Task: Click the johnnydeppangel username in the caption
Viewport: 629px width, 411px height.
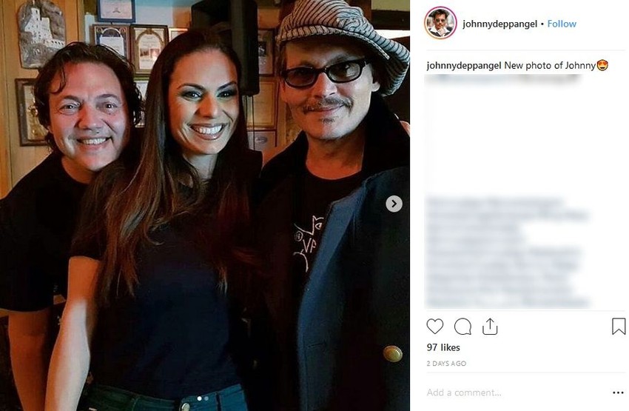Action: tap(464, 65)
